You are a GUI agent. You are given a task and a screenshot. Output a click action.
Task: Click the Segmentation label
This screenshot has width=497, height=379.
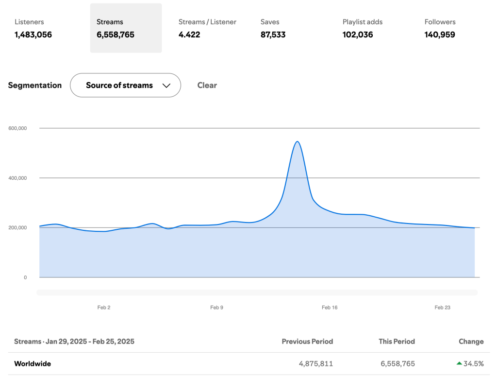(x=35, y=85)
